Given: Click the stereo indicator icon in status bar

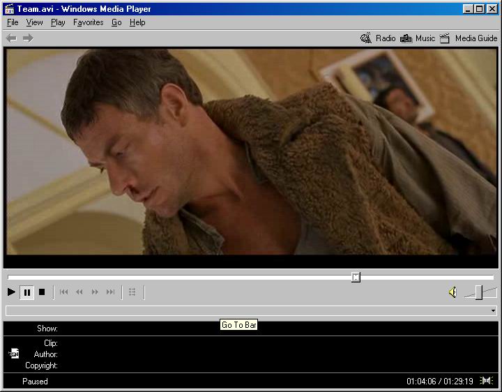Looking at the screenshot, I should (487, 381).
